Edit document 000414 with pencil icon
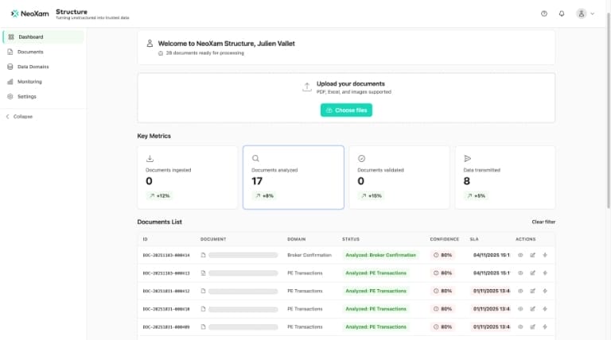611x340 pixels. (533, 255)
